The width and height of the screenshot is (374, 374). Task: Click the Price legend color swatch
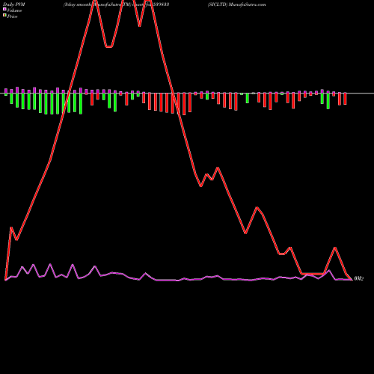click(4, 16)
